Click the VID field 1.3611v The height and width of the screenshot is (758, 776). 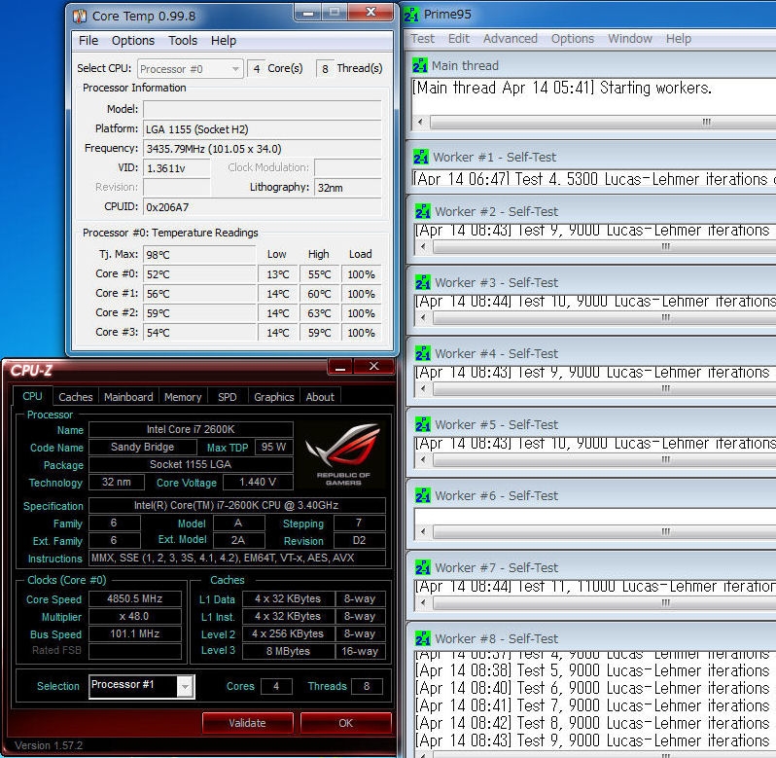[177, 168]
